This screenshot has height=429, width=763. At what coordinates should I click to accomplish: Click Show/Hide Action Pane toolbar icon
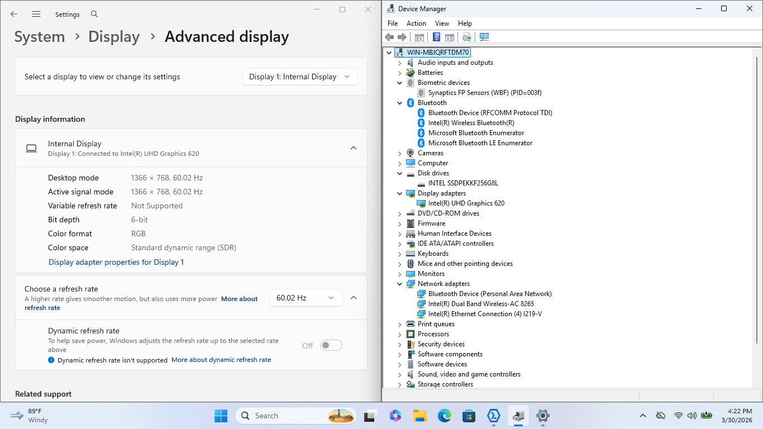pos(449,37)
